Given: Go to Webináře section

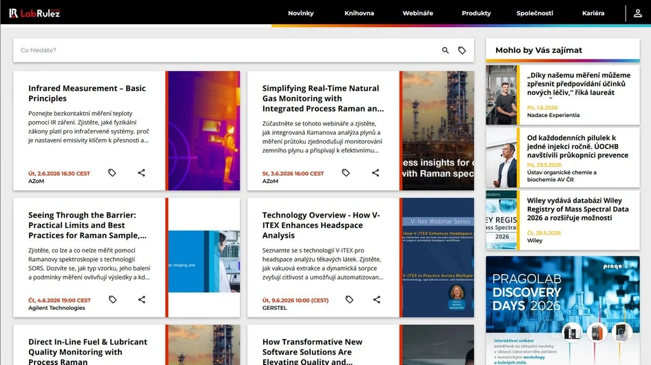Looking at the screenshot, I should [x=417, y=13].
